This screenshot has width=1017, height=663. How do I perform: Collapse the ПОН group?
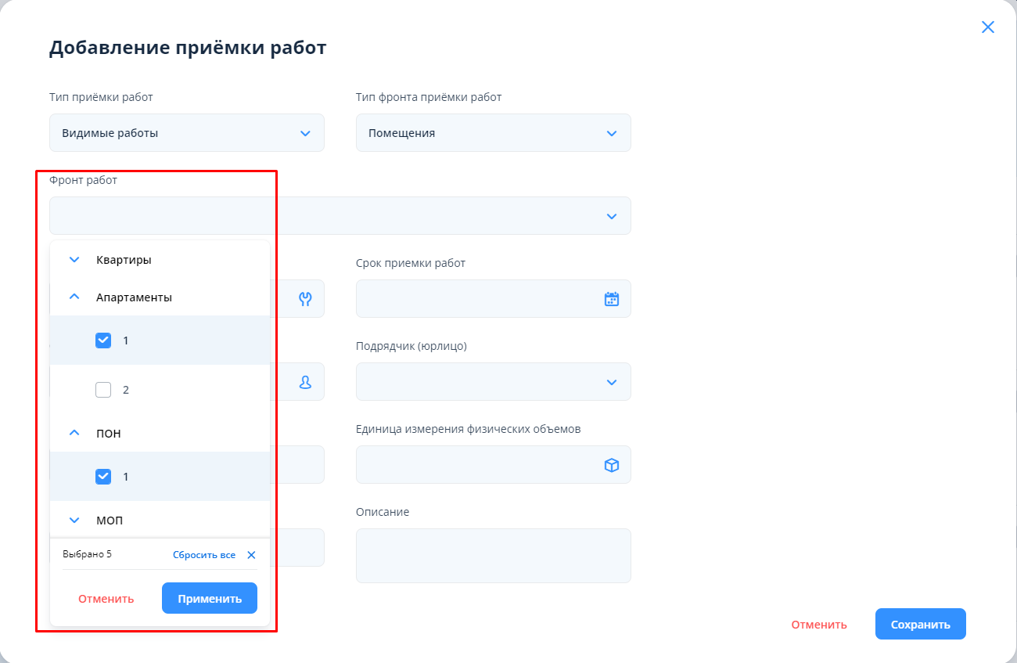pyautogui.click(x=75, y=433)
